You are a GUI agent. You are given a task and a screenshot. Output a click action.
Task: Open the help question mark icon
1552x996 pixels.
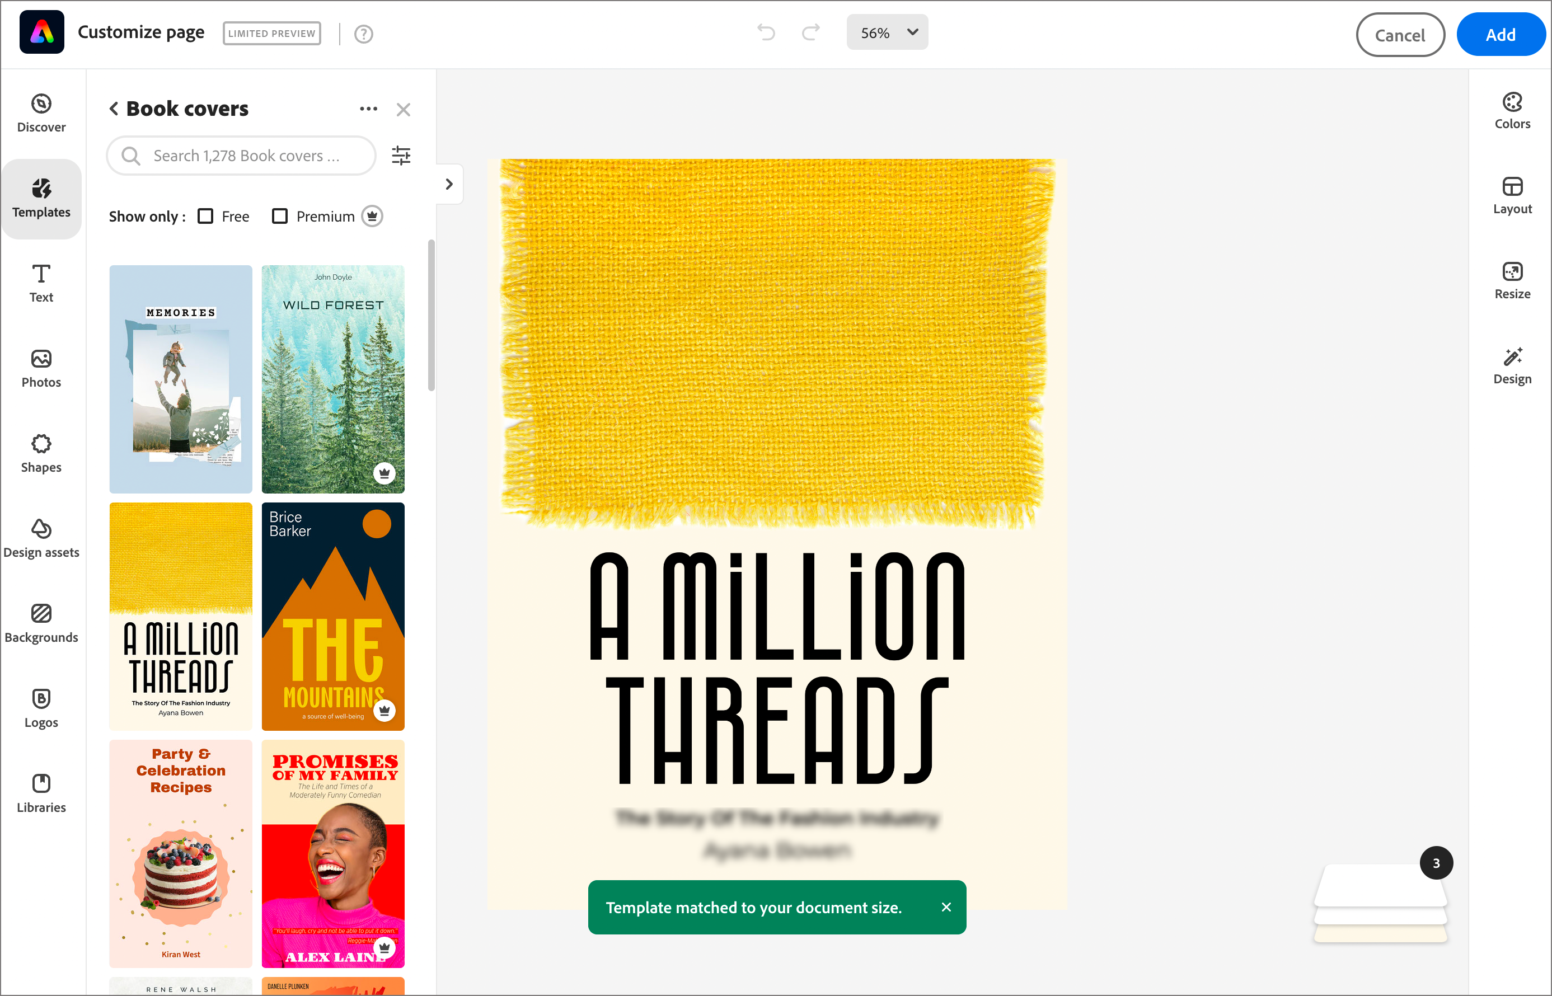point(364,34)
